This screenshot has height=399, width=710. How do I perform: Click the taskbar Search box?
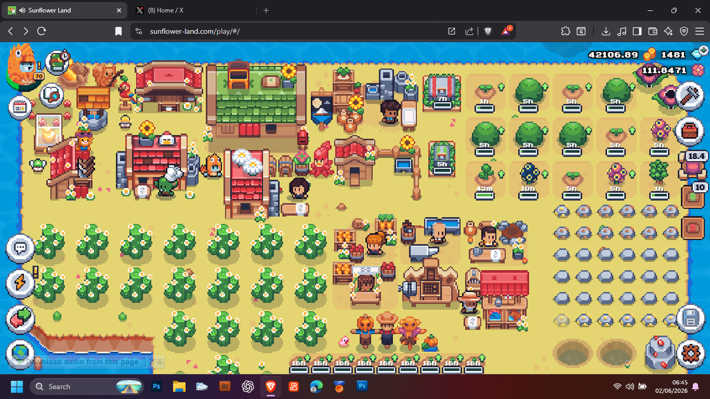point(86,387)
